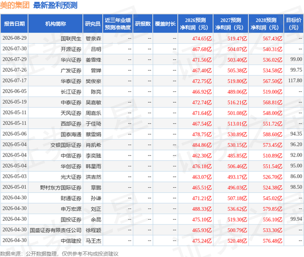Click target price 86.00
The height and width of the screenshot is (257, 304).
[296, 176]
